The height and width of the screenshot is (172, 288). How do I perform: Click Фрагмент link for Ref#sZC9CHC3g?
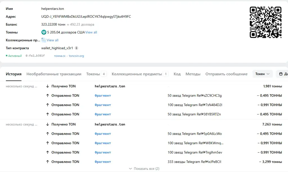pyautogui.click(x=103, y=95)
